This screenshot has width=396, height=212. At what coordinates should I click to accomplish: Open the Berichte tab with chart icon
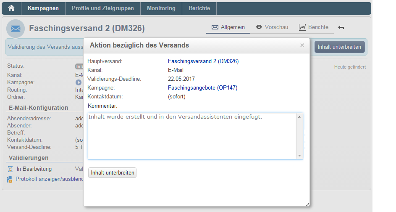pyautogui.click(x=314, y=27)
